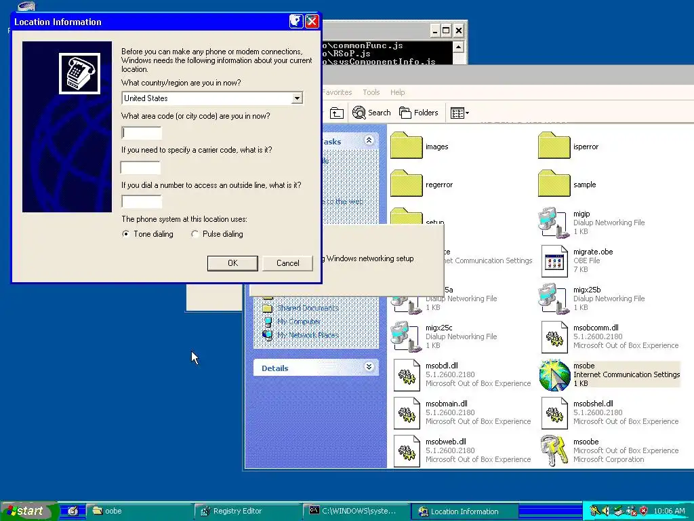Select the msobcomm.dll file icon
694x521 pixels.
click(554, 338)
